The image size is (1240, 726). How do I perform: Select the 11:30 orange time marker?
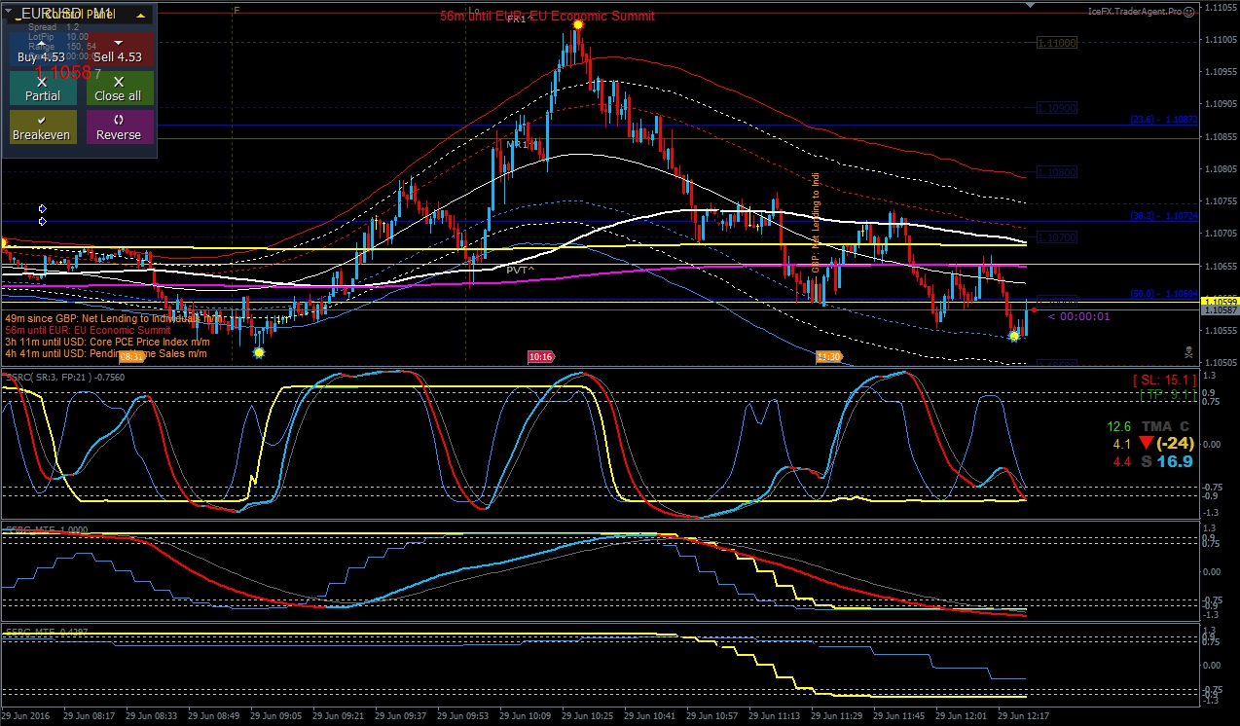[x=828, y=357]
